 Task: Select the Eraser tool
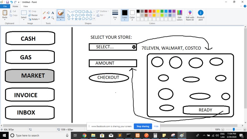click(44, 18)
